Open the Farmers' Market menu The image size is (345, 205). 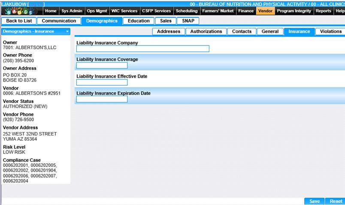(x=218, y=11)
